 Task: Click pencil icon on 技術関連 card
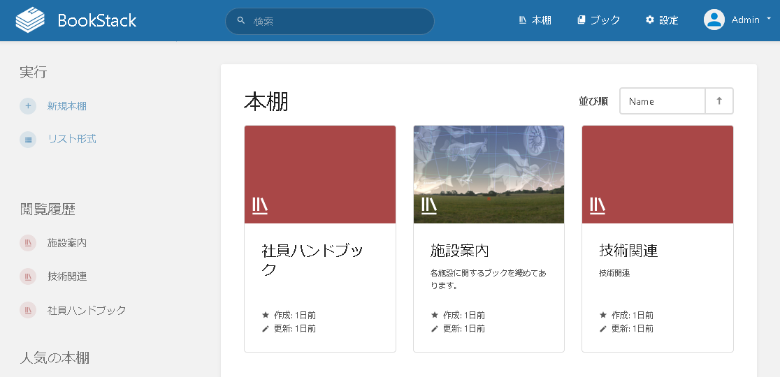pyautogui.click(x=603, y=328)
